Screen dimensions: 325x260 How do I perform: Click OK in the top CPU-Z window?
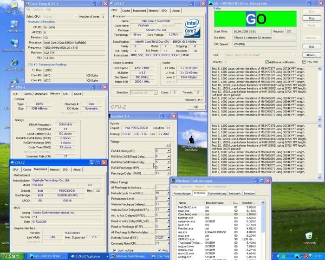[196, 107]
